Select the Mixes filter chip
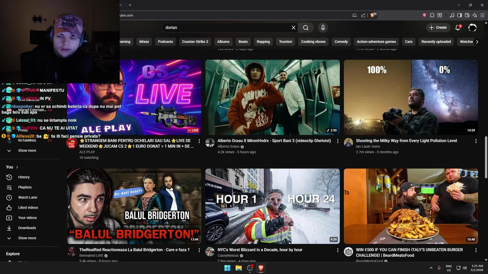The image size is (488, 274). (144, 42)
